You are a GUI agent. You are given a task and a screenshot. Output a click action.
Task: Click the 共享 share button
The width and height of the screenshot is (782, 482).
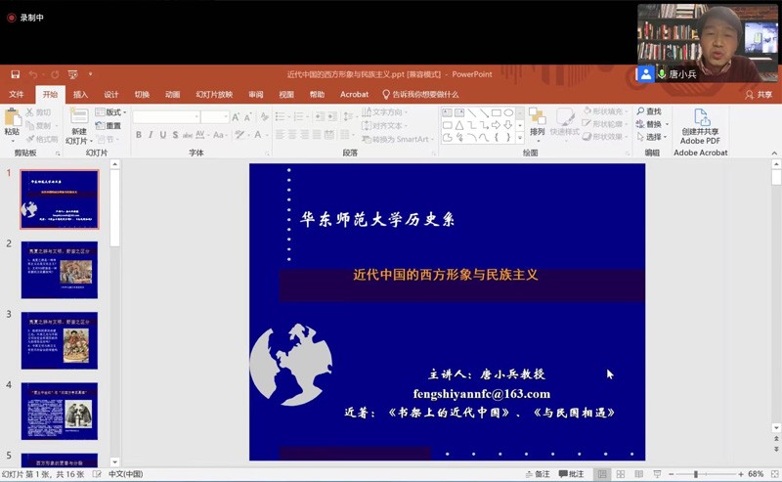click(759, 94)
